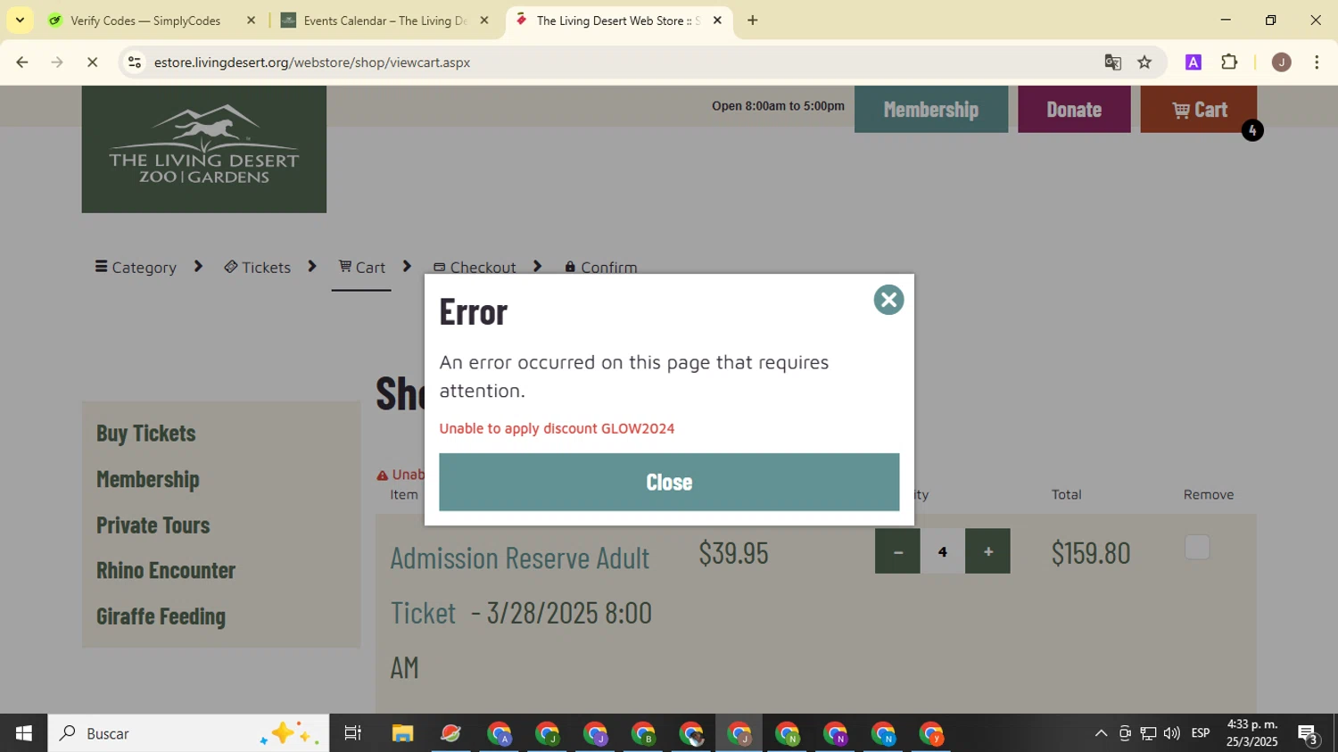1338x752 pixels.
Task: Open the Chrome taskbar icon labeled A
Action: (500, 734)
